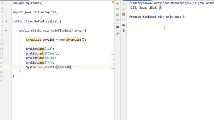This screenshot has width=214, height=120.
Task: Click the yellow inspection warning indicator square
Action: (x=113, y=2)
